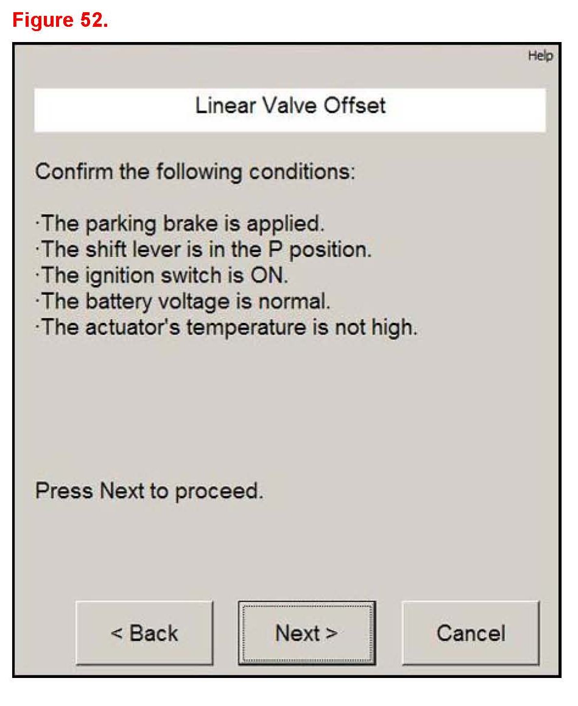Select the ignition switch is ON line
The width and height of the screenshot is (578, 706).
pyautogui.click(x=162, y=275)
